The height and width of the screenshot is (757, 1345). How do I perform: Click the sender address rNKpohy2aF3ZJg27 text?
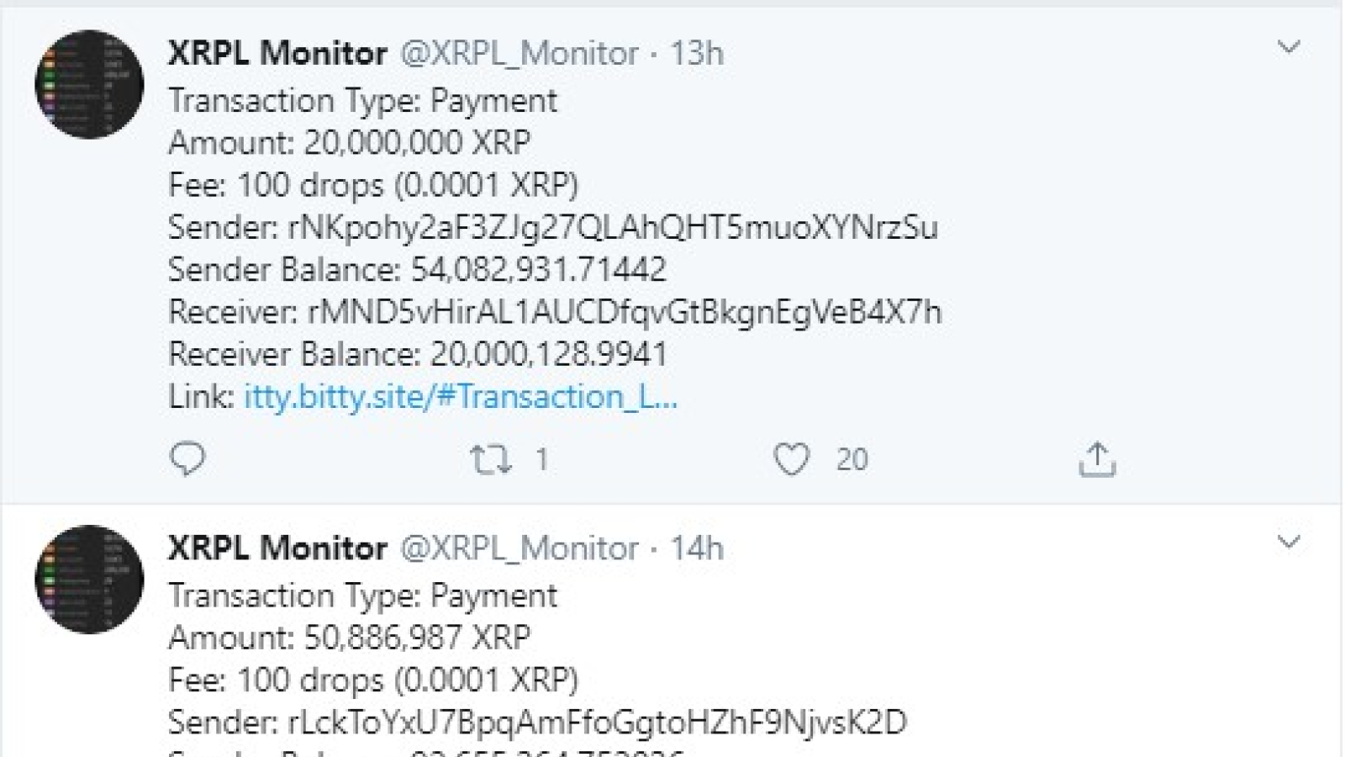tap(613, 228)
